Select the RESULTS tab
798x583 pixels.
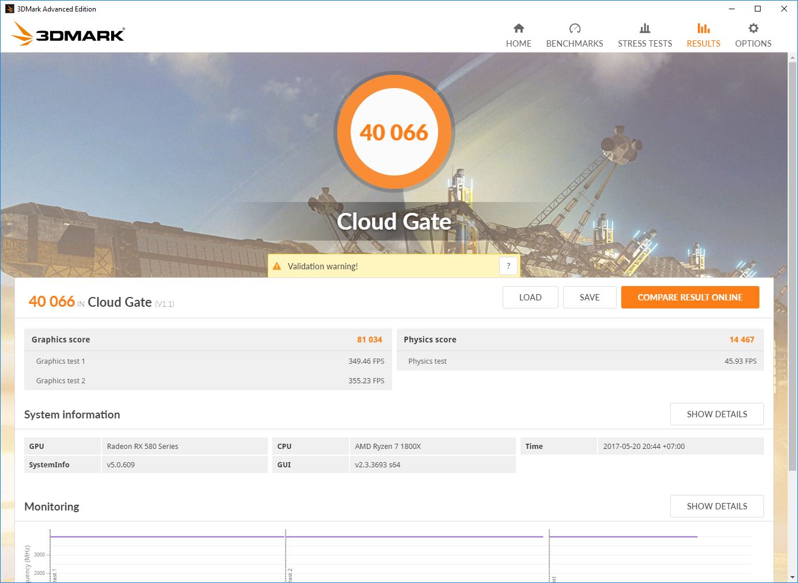[x=704, y=36]
